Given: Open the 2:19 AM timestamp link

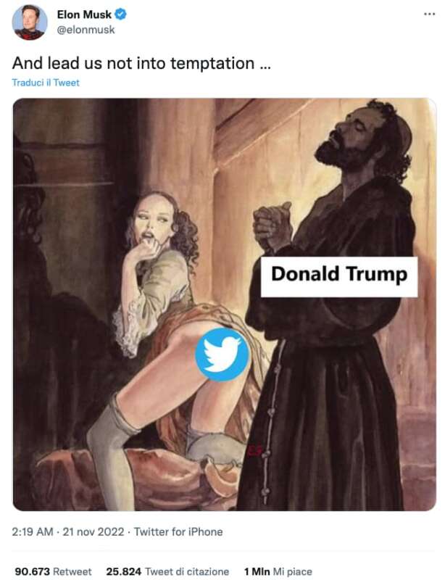Looking at the screenshot, I should coord(33,532).
